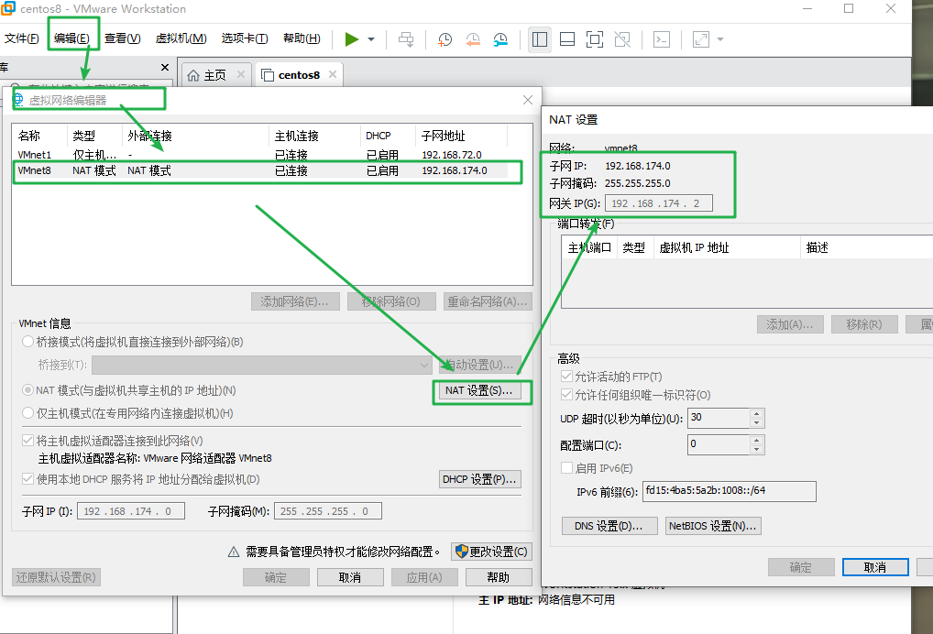Screen dimensions: 933x634
Task: Toggle the library sidebar view icon
Action: coord(540,39)
